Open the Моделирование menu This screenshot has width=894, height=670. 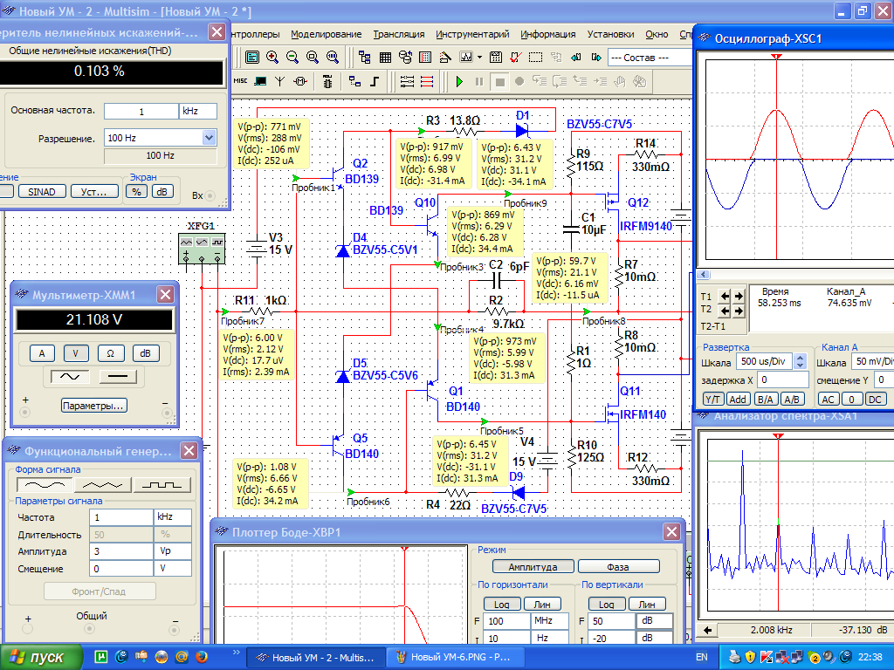tap(327, 34)
